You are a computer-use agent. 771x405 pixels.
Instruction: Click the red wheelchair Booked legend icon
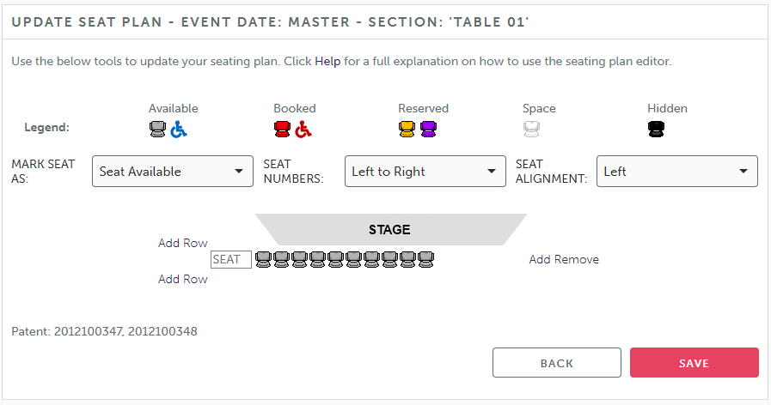303,130
